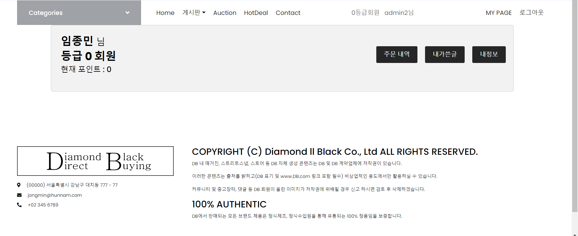Click the +02 345 6789 phone number
The height and width of the screenshot is (236, 578).
(43, 205)
